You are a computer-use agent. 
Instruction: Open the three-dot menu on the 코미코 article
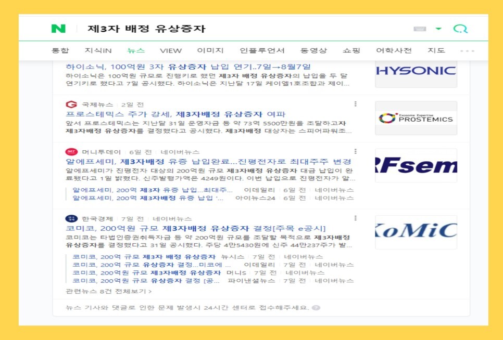356,218
